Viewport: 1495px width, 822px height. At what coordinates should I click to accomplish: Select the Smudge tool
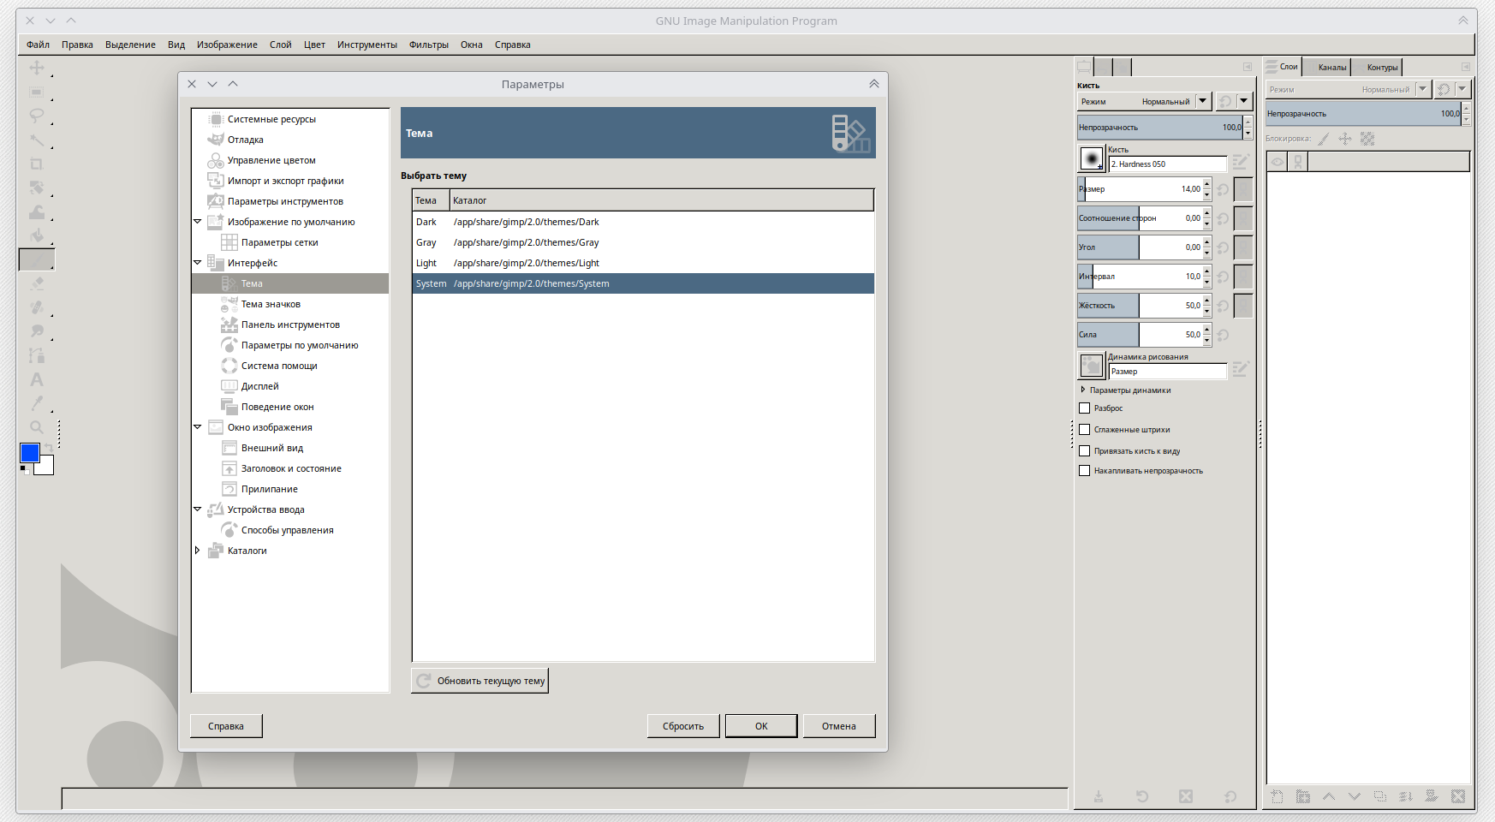click(37, 331)
